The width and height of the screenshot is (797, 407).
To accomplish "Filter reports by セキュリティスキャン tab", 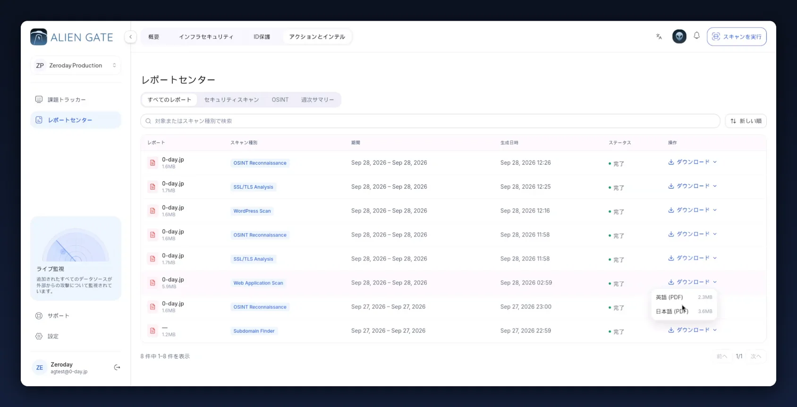I will (x=231, y=100).
